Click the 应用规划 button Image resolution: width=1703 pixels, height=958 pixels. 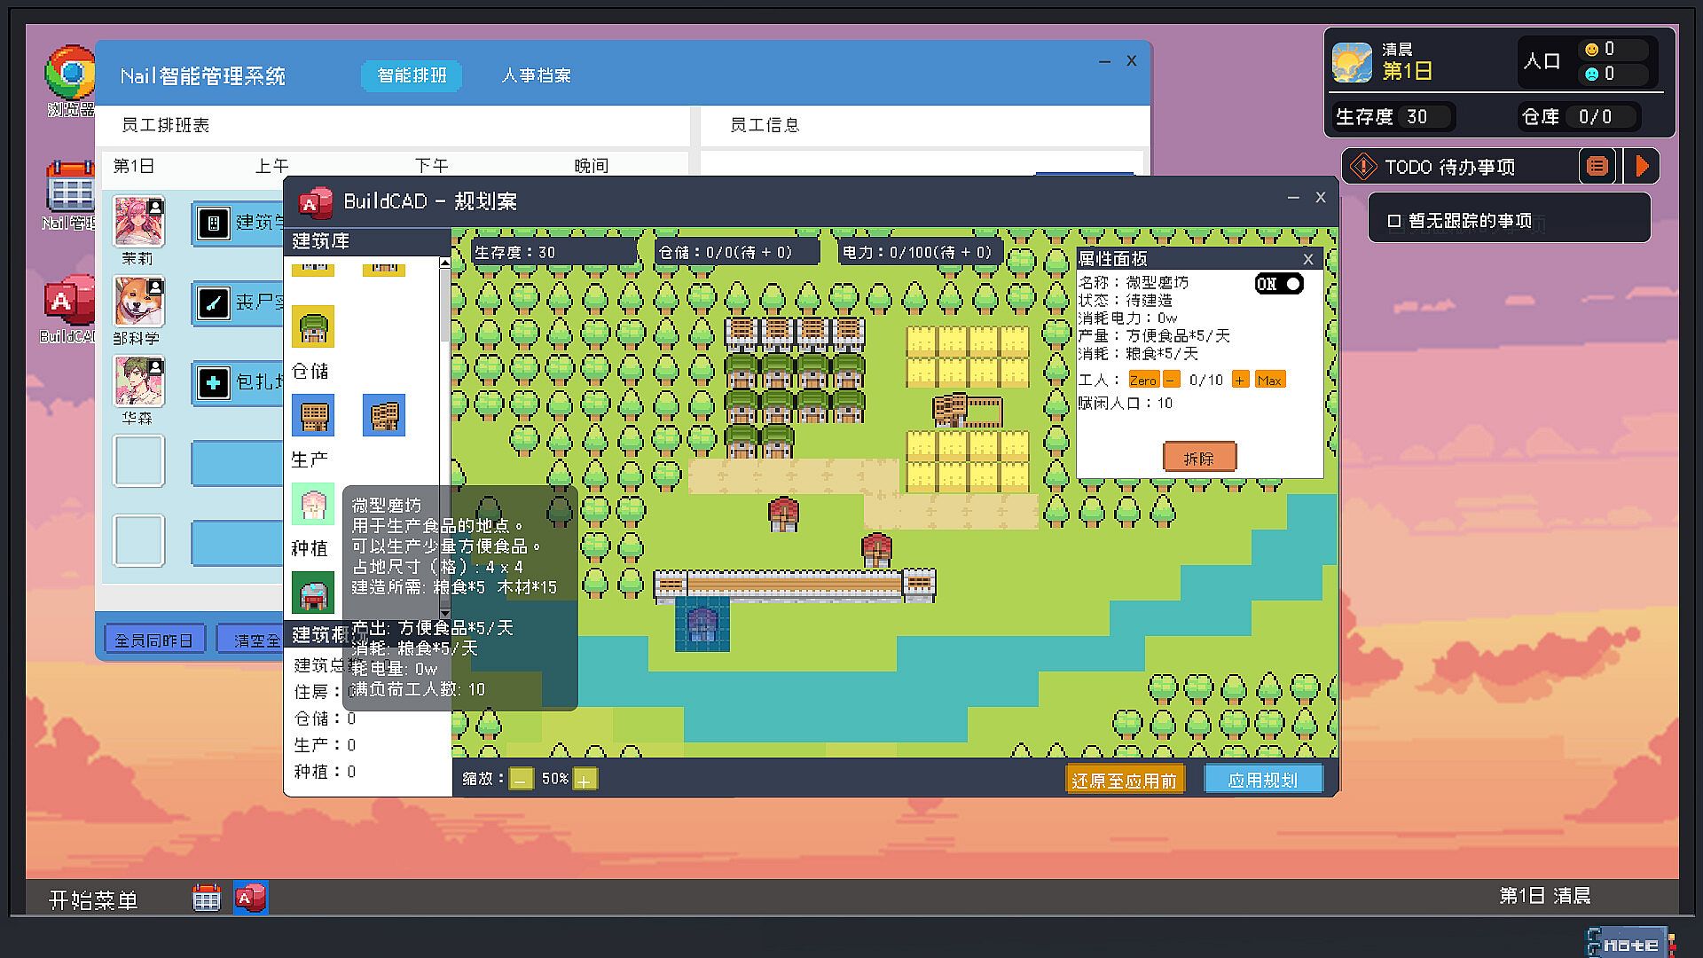pyautogui.click(x=1262, y=780)
